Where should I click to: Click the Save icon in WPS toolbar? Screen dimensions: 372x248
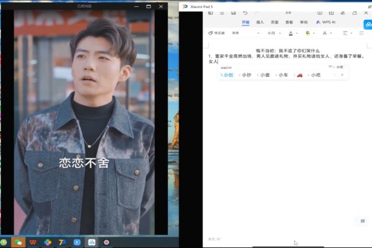(x=234, y=13)
